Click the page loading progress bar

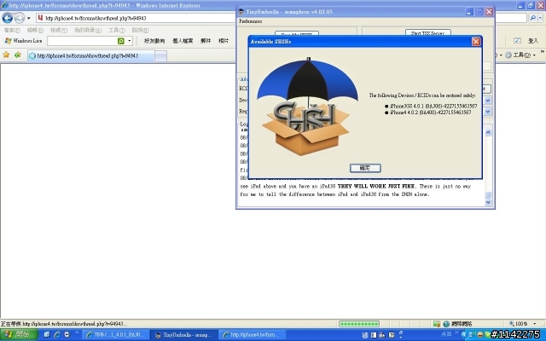(359, 324)
